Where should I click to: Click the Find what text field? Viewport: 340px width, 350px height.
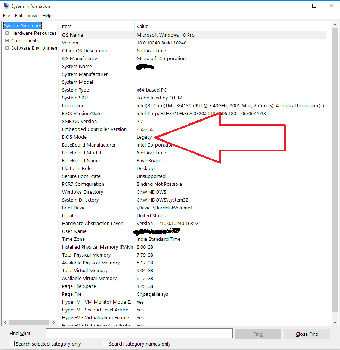click(139, 334)
